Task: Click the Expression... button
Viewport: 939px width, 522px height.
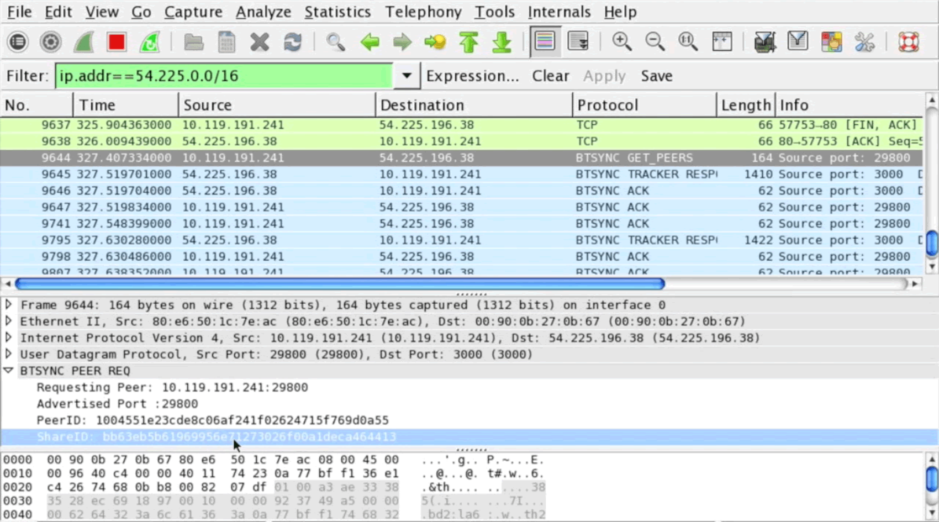Action: point(472,76)
